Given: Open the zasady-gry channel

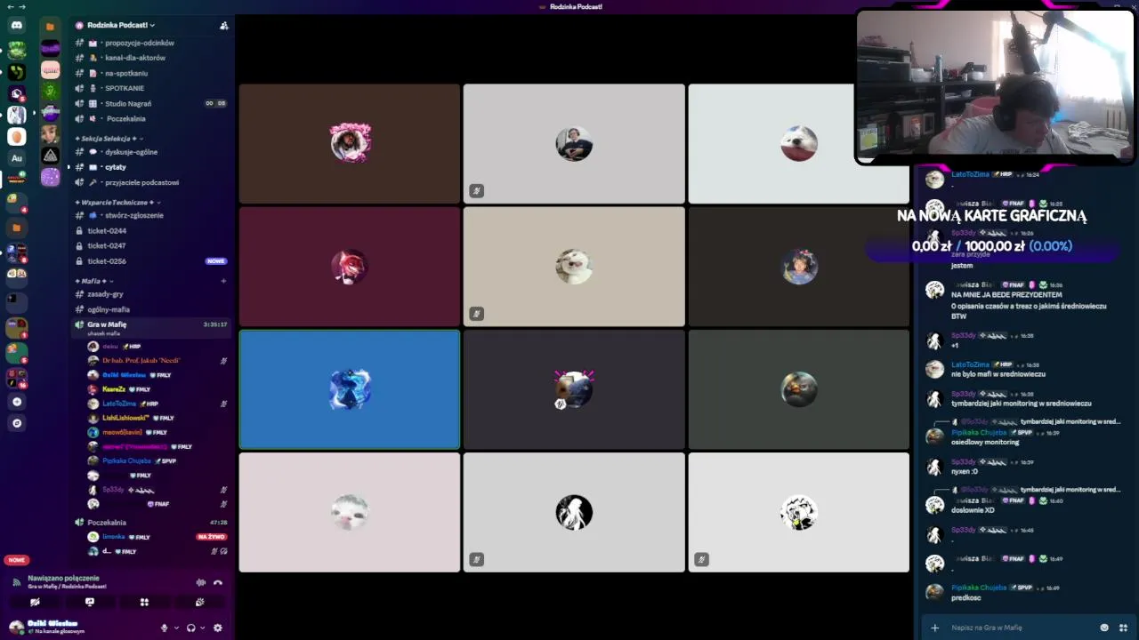Looking at the screenshot, I should (x=151, y=294).
